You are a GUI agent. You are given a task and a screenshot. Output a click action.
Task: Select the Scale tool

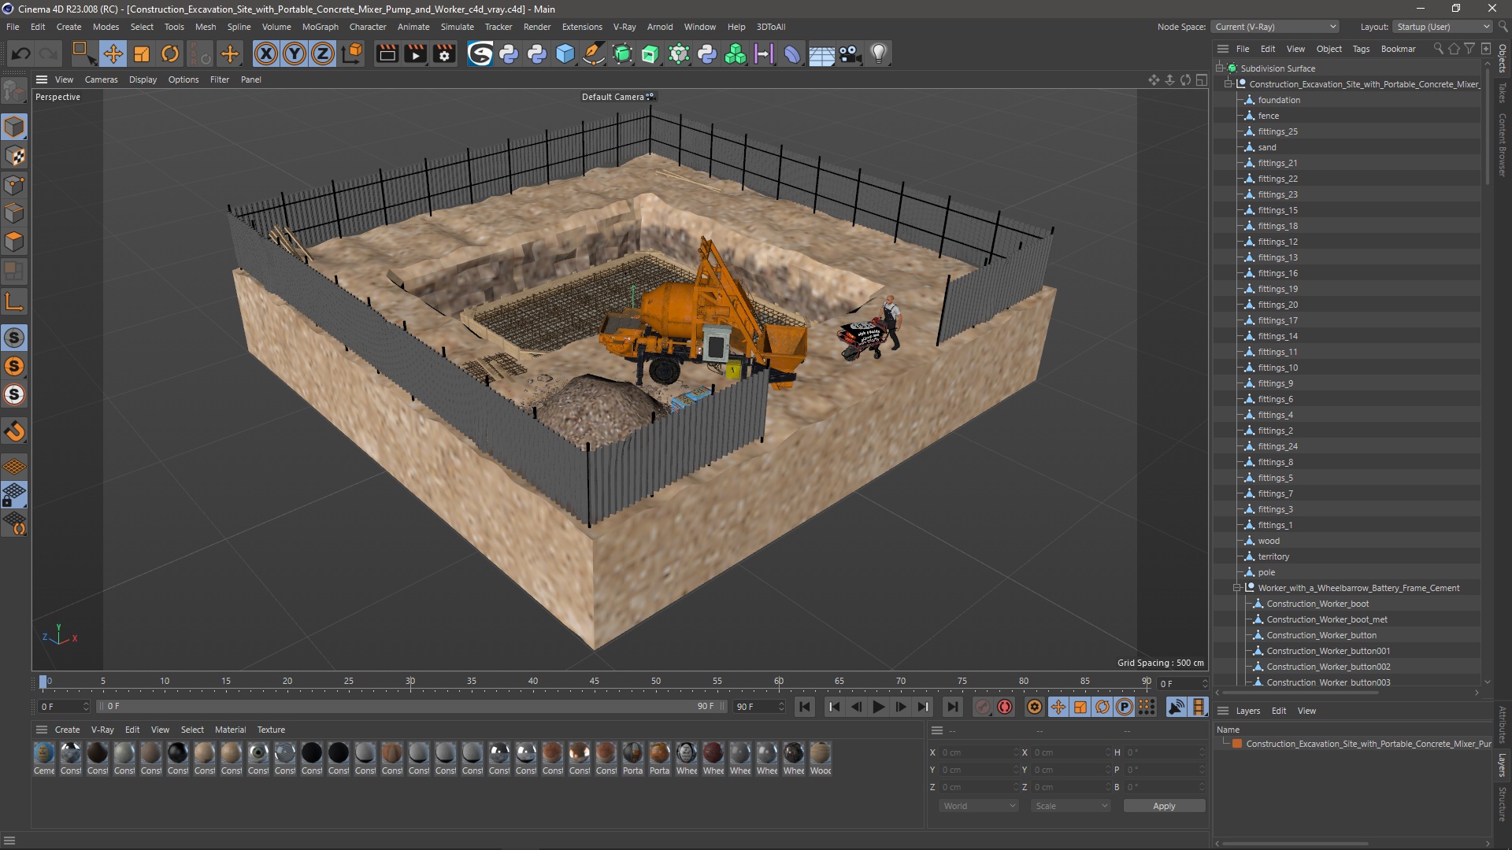pos(142,54)
